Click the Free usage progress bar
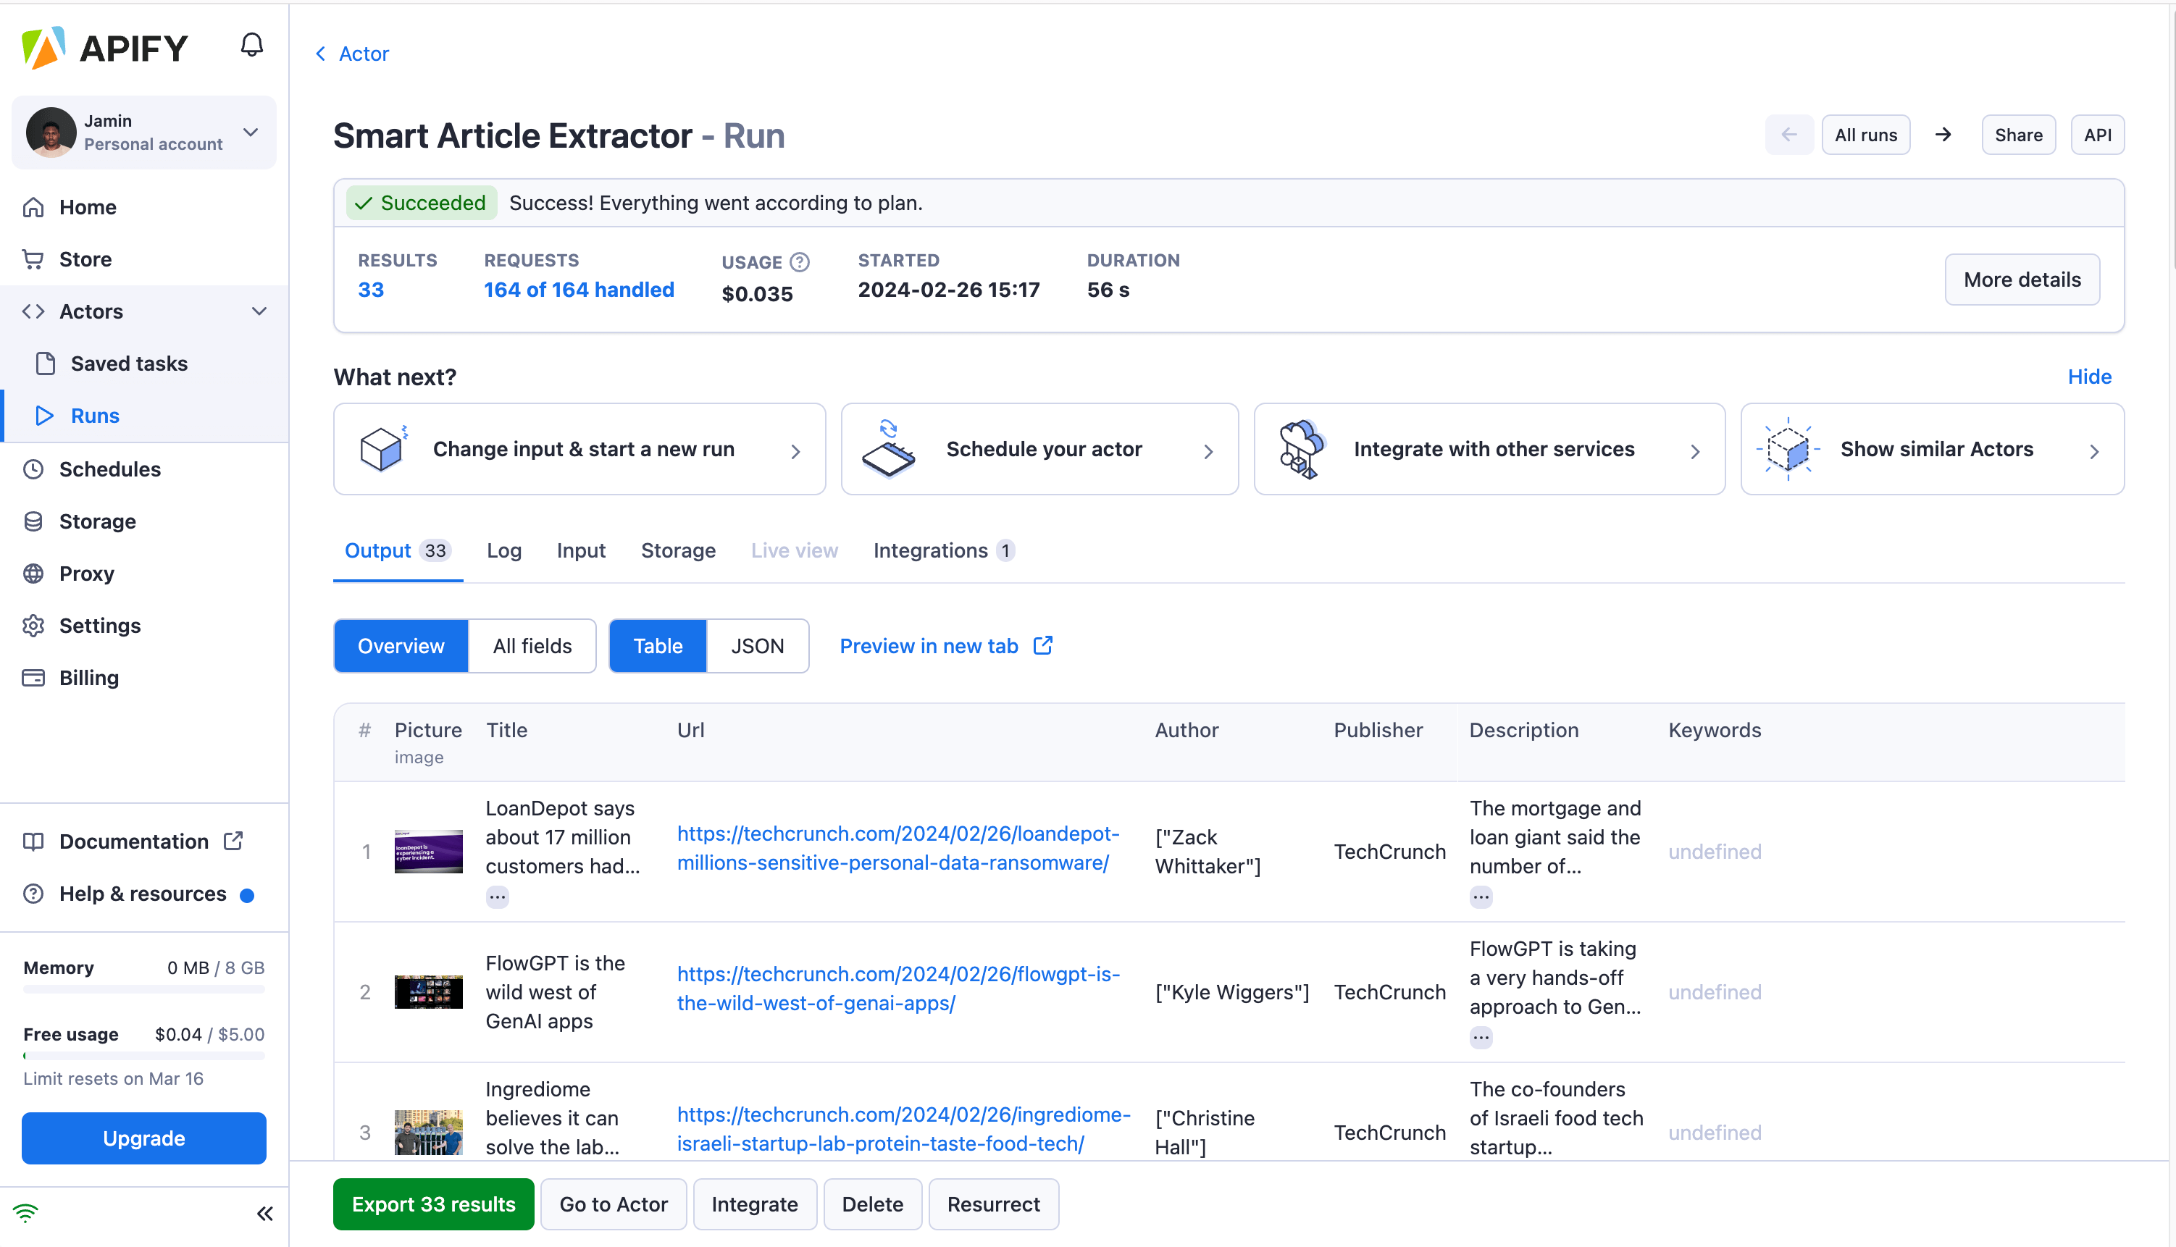 point(143,1056)
